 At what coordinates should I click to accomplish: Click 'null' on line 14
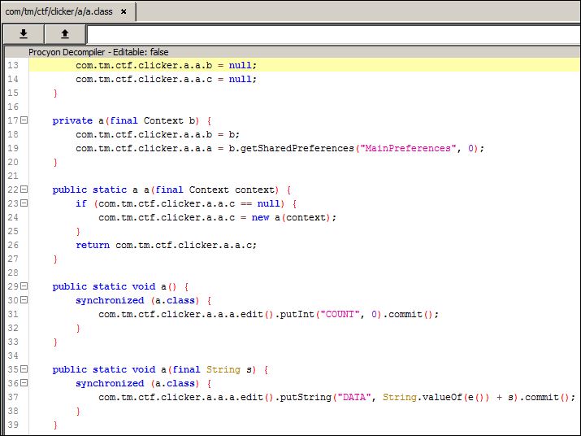240,79
